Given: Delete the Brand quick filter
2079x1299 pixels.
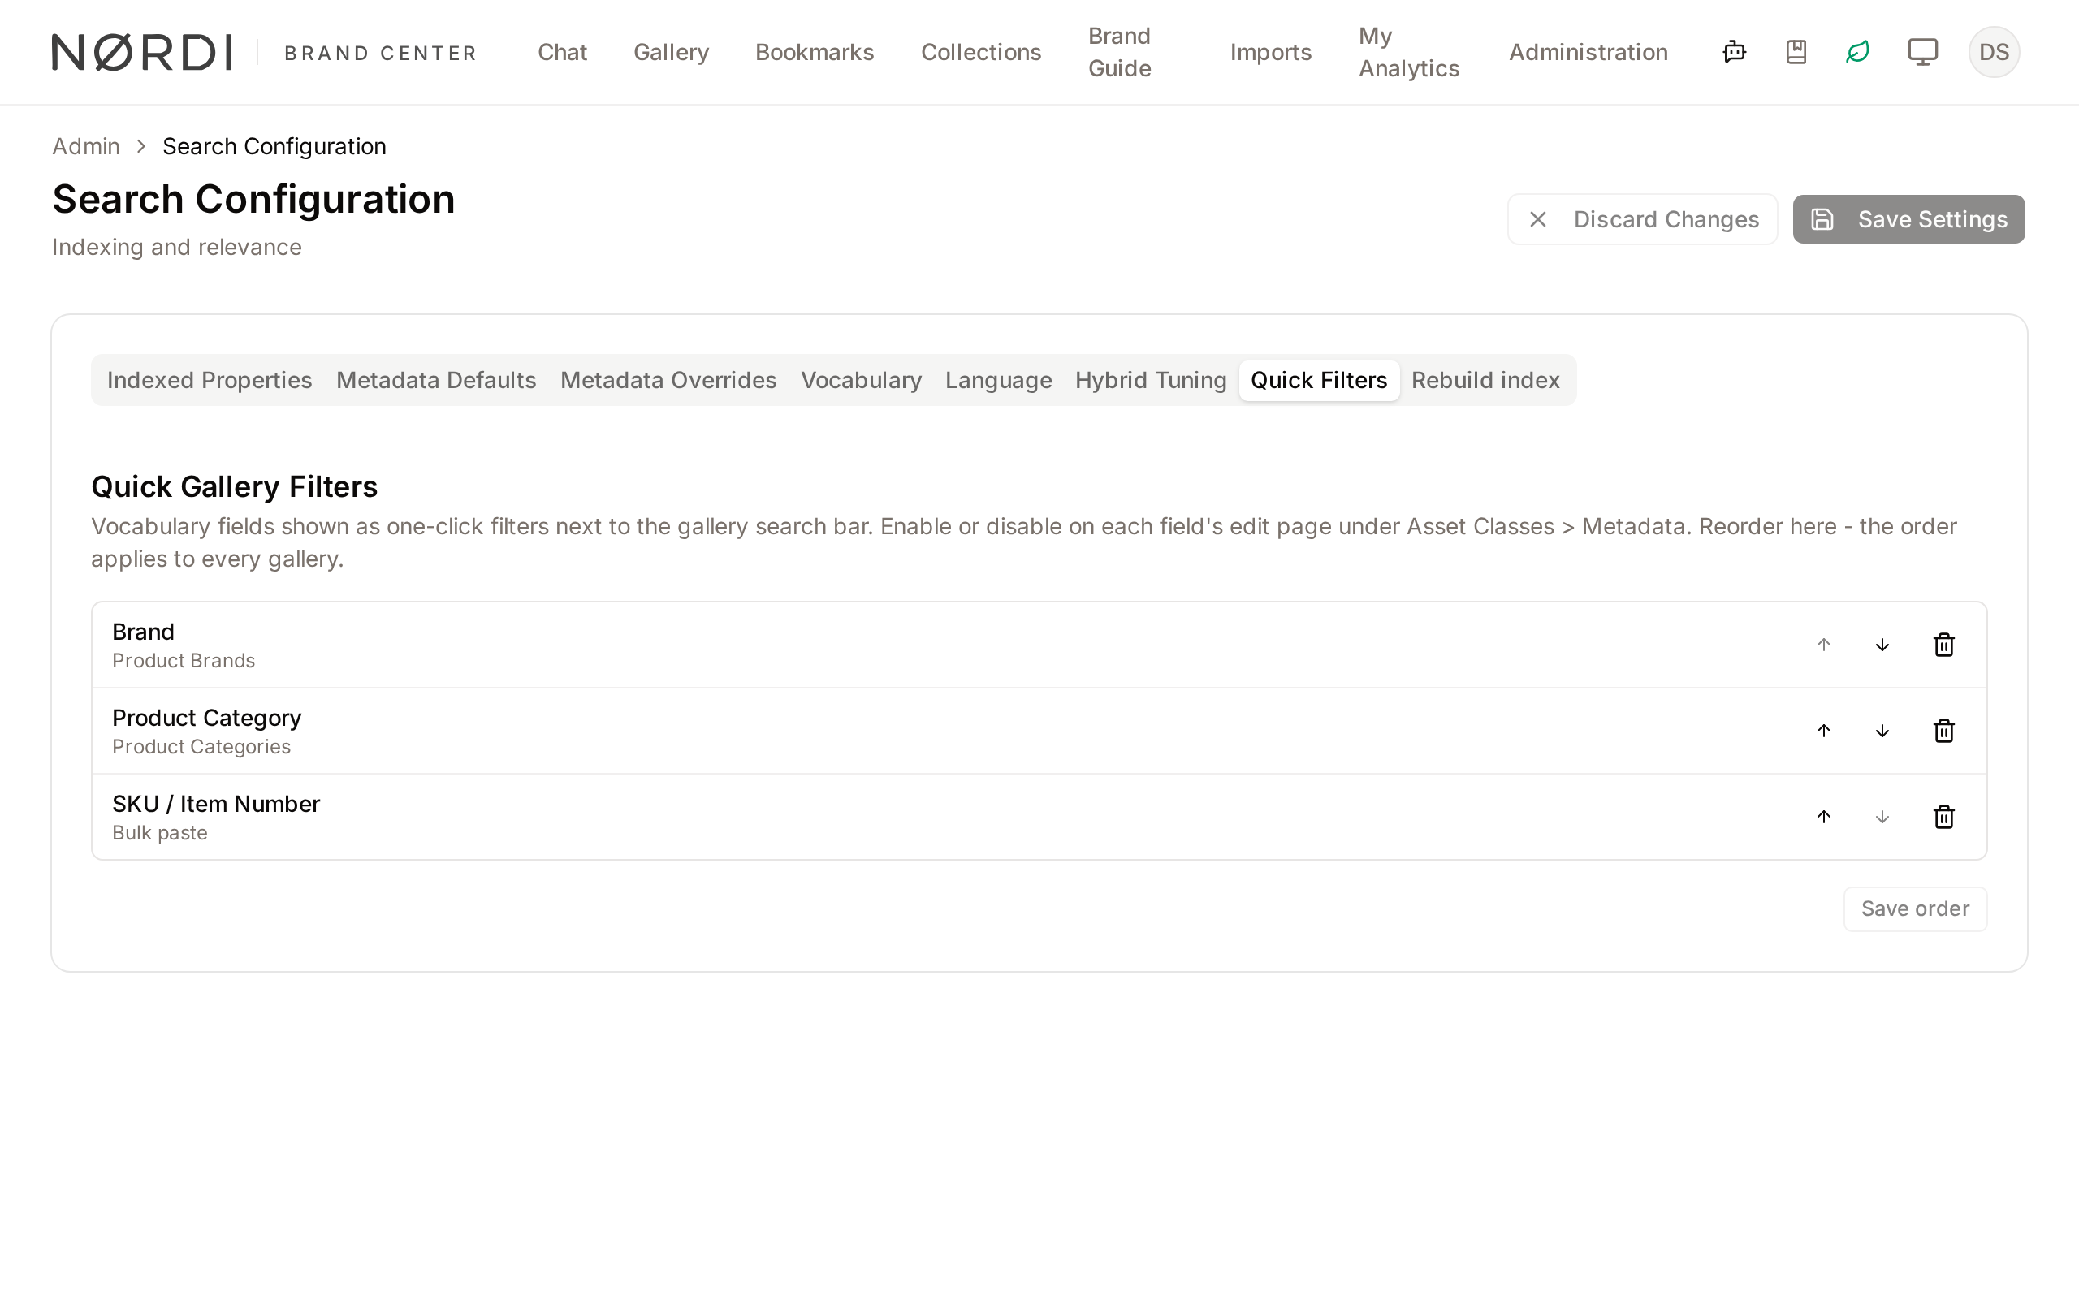Looking at the screenshot, I should pyautogui.click(x=1943, y=645).
